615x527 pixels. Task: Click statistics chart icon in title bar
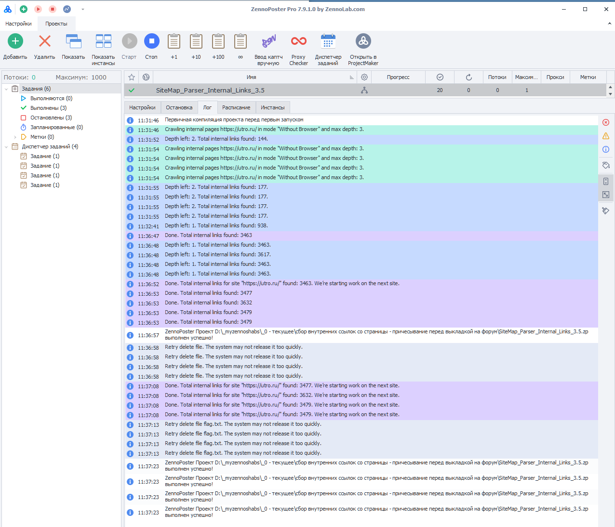67,9
